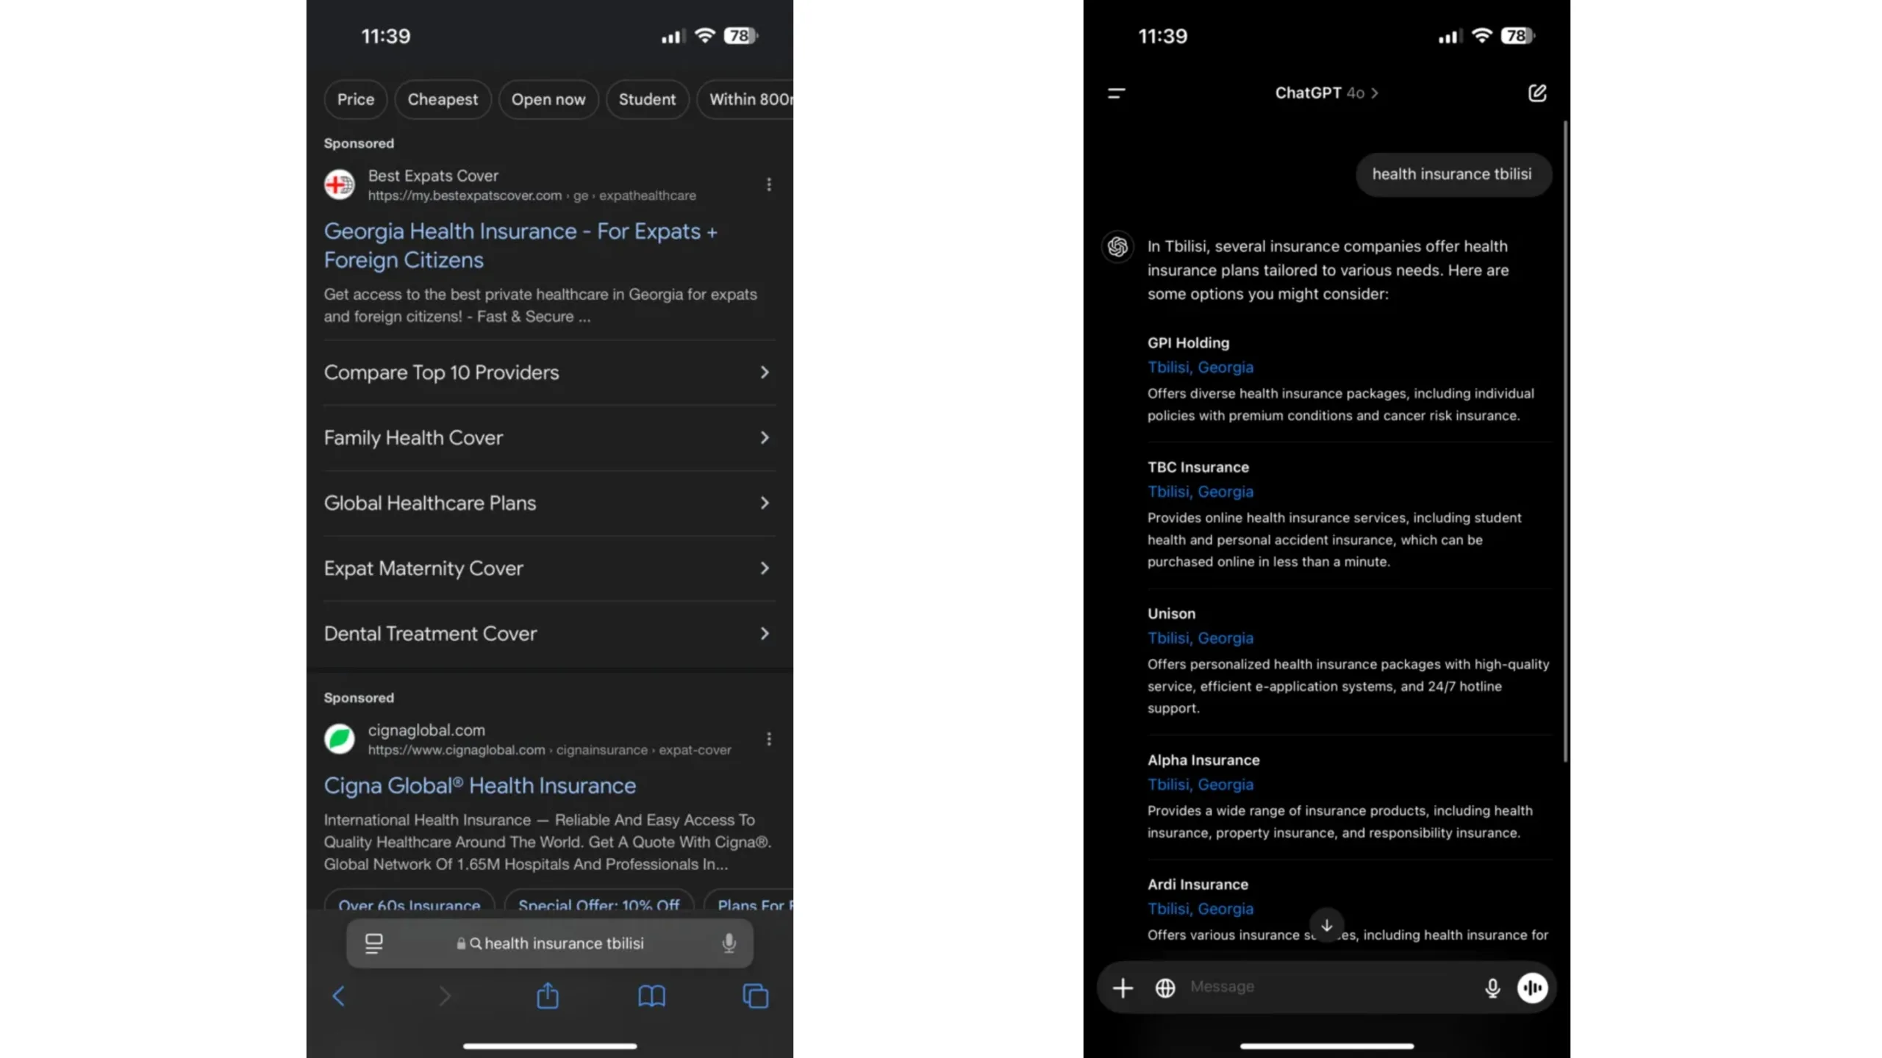Image resolution: width=1882 pixels, height=1058 pixels.
Task: Open Safari tabs overview icon
Action: pos(755,996)
